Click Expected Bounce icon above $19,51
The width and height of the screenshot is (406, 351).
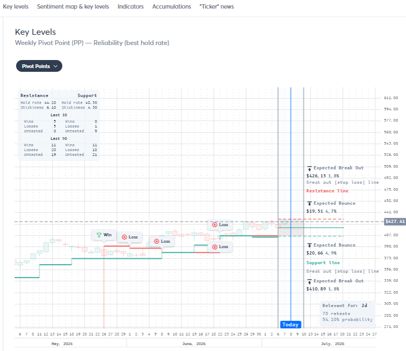(x=309, y=204)
